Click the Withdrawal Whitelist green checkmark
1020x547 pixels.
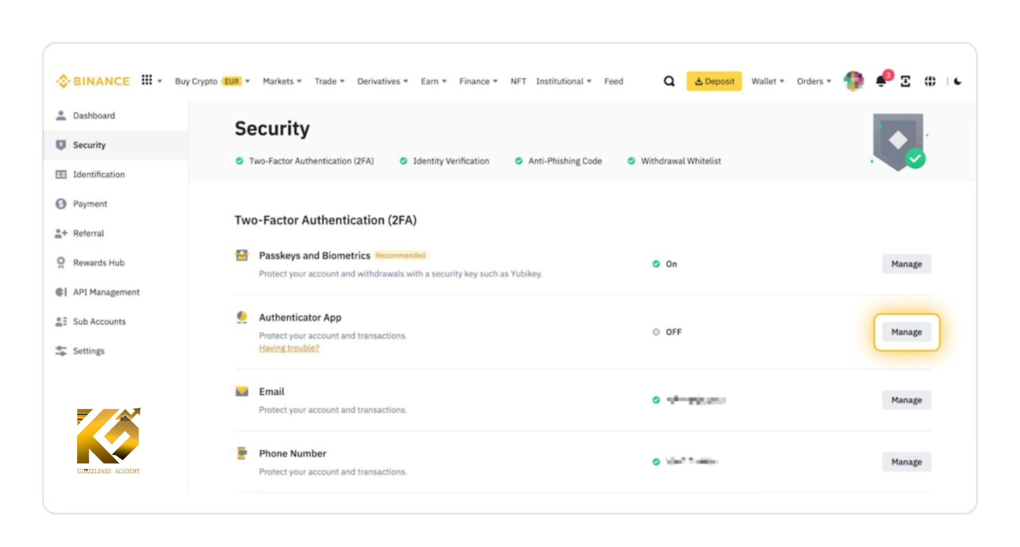(x=631, y=161)
